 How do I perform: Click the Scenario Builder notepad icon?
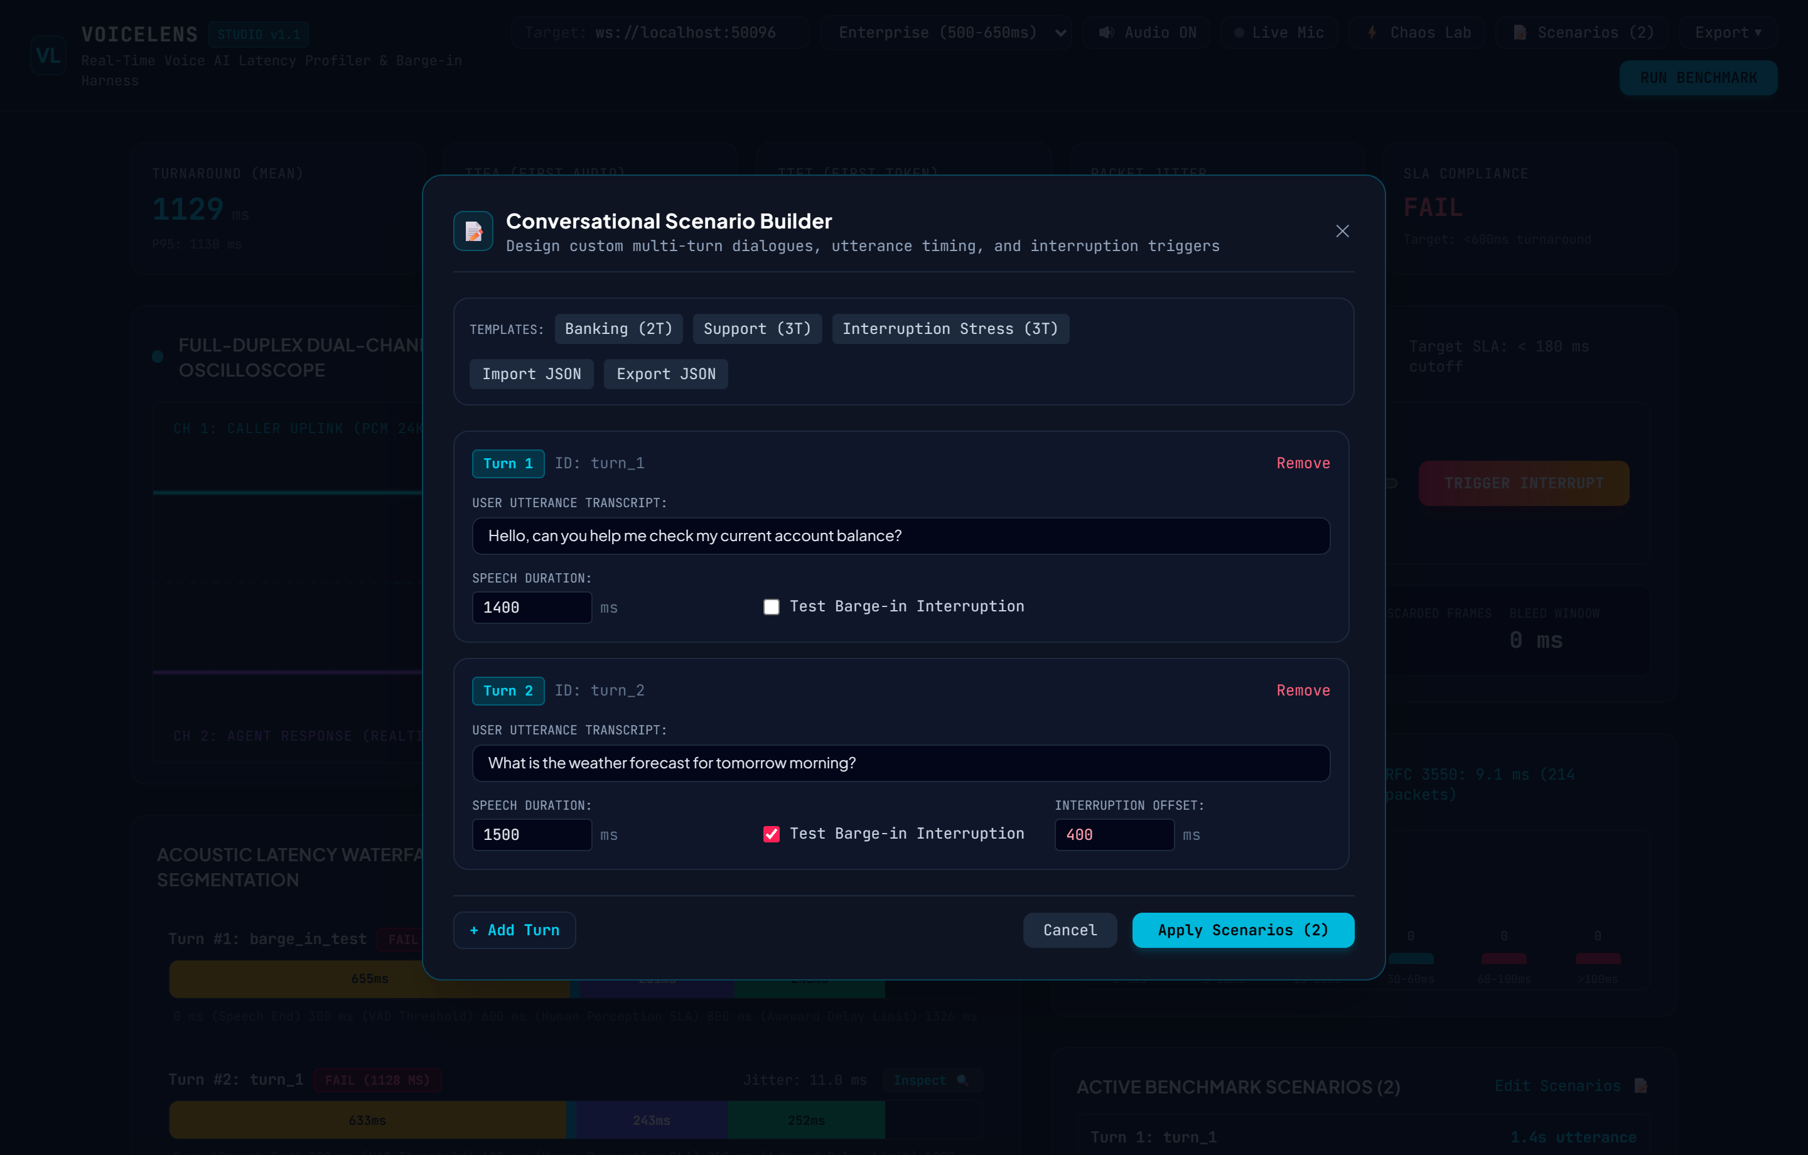point(473,231)
